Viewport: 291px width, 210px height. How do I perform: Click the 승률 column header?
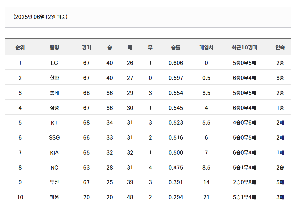(x=176, y=47)
